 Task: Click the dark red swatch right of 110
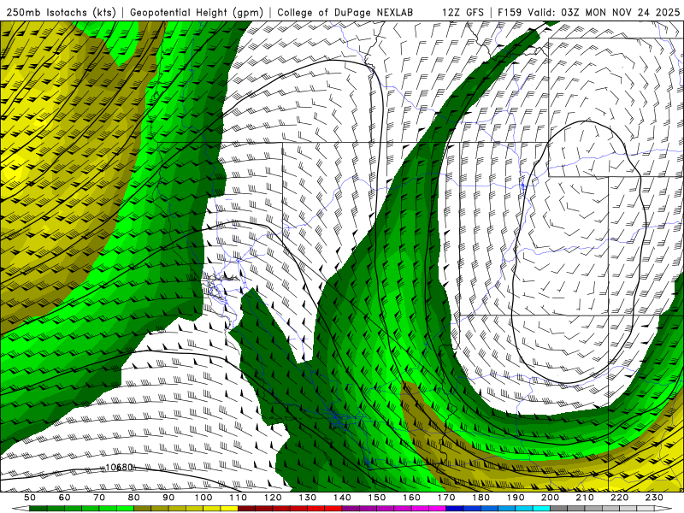[246, 509]
